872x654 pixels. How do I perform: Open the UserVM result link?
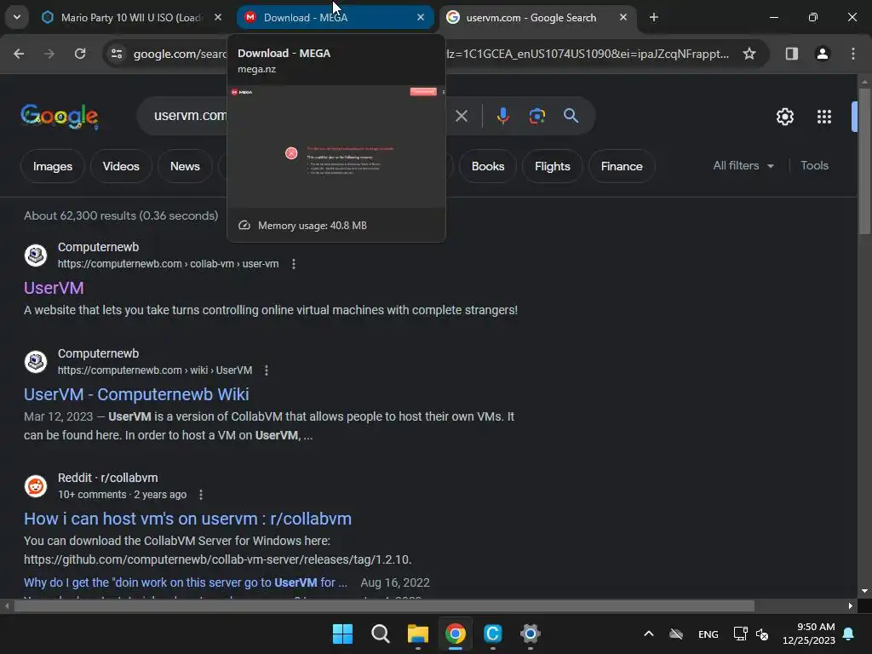click(x=54, y=288)
